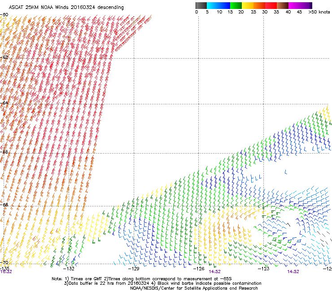Viewport: 332px width, 291px height.
Task: Click the purple '16:32' time at bottom-left
Action: pyautogui.click(x=6, y=272)
